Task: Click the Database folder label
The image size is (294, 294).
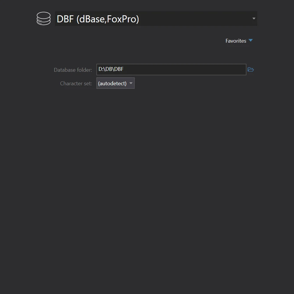Action: (73, 70)
